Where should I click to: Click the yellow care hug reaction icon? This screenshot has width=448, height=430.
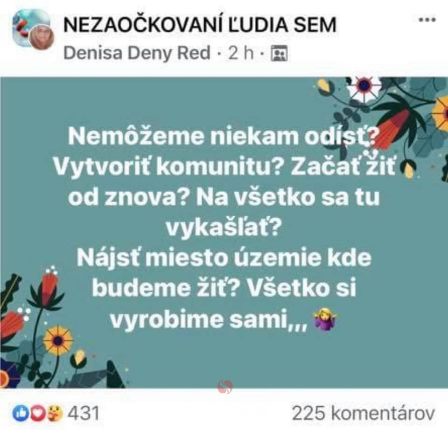pos(55,413)
